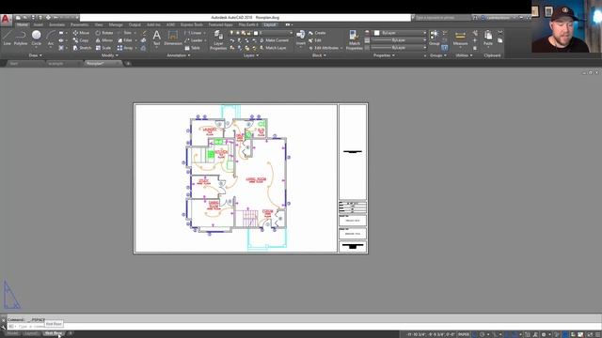Select the Text annotation tool

coord(156,38)
